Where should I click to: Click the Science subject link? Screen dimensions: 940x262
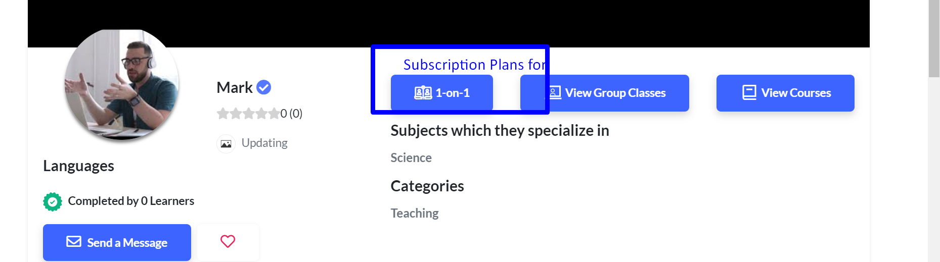pos(411,158)
